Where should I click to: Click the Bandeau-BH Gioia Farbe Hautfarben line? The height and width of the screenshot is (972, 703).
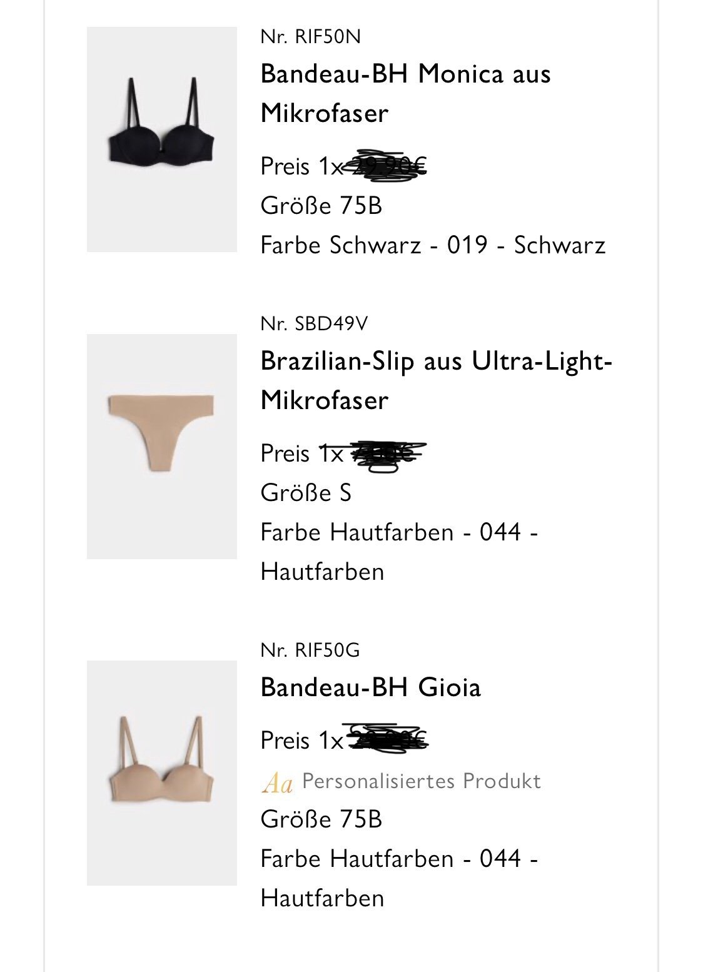coord(399,878)
